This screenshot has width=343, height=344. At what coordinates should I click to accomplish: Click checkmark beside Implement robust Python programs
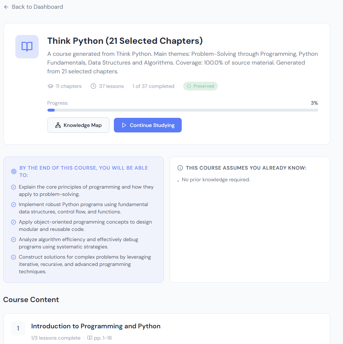click(x=14, y=205)
